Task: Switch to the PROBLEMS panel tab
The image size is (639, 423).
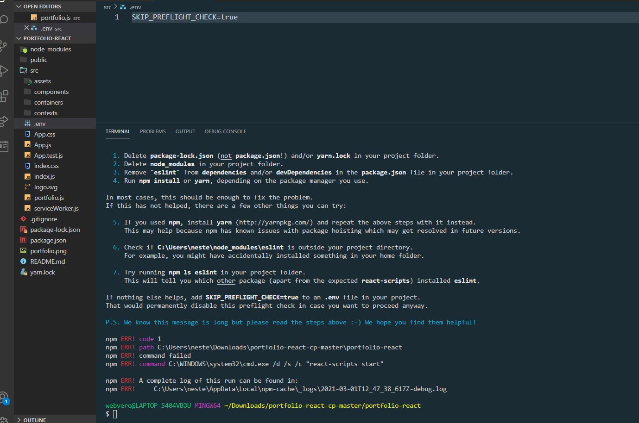Action: pos(153,131)
